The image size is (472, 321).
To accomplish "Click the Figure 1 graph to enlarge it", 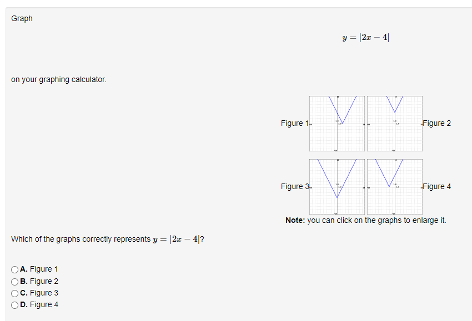I will click(337, 123).
